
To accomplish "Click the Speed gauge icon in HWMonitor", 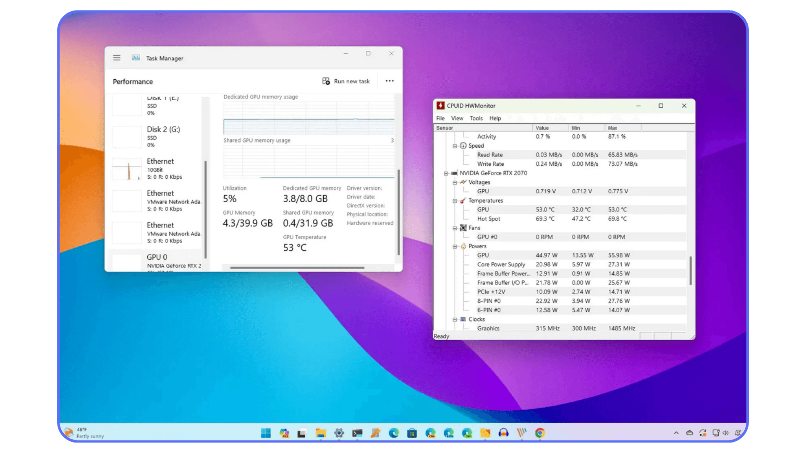I will coord(463,146).
